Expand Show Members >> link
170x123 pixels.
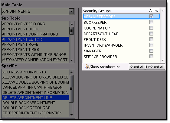click(105, 67)
